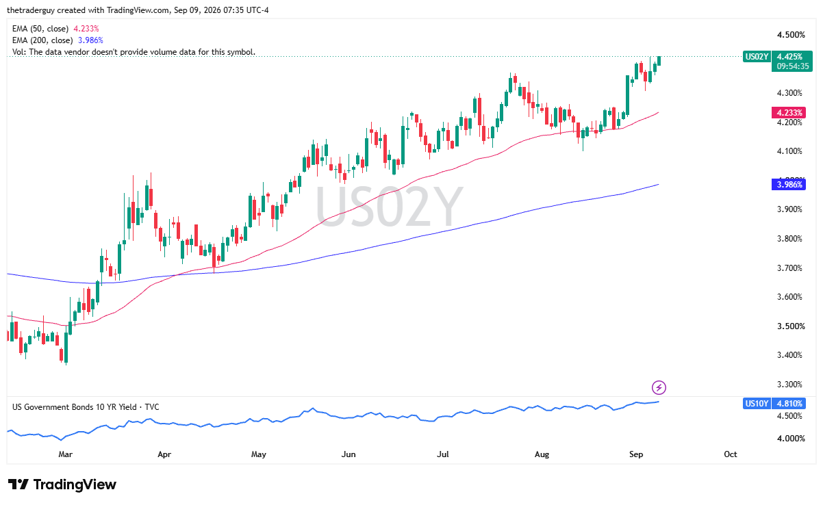Image resolution: width=823 pixels, height=505 pixels.
Task: Click the Aug label on time axis
Action: tap(542, 454)
